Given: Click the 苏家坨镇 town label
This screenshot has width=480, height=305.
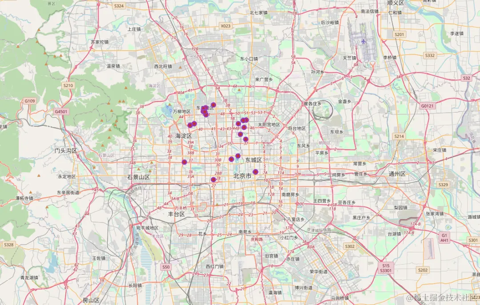Looking at the screenshot, I should tap(100, 42).
